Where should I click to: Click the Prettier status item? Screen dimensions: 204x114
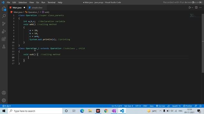(x=188, y=106)
